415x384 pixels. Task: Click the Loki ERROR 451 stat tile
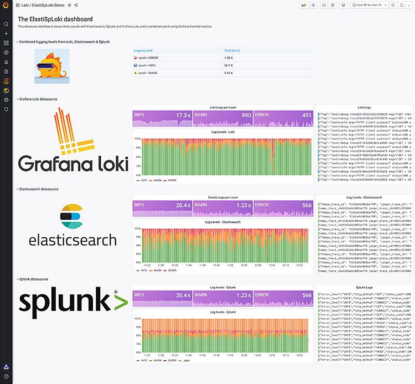pyautogui.click(x=283, y=118)
